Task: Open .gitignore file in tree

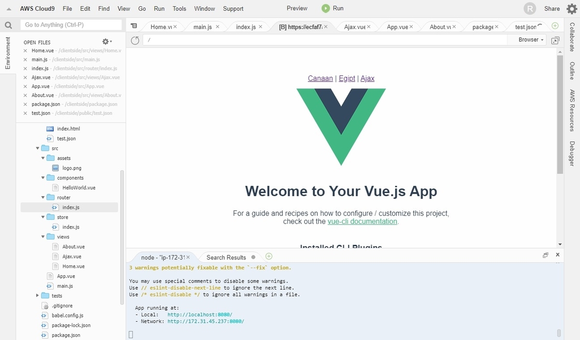Action: pyautogui.click(x=62, y=306)
